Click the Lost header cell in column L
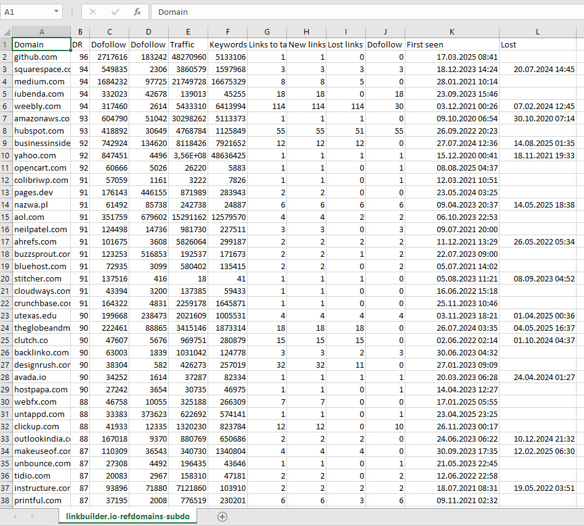 tap(537, 44)
